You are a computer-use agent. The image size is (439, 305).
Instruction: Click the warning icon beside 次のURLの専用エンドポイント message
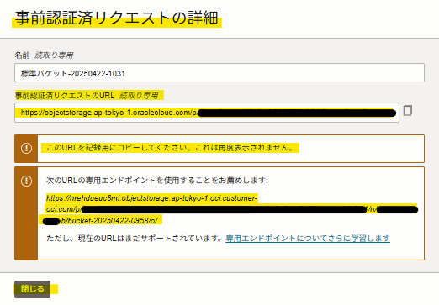[26, 181]
